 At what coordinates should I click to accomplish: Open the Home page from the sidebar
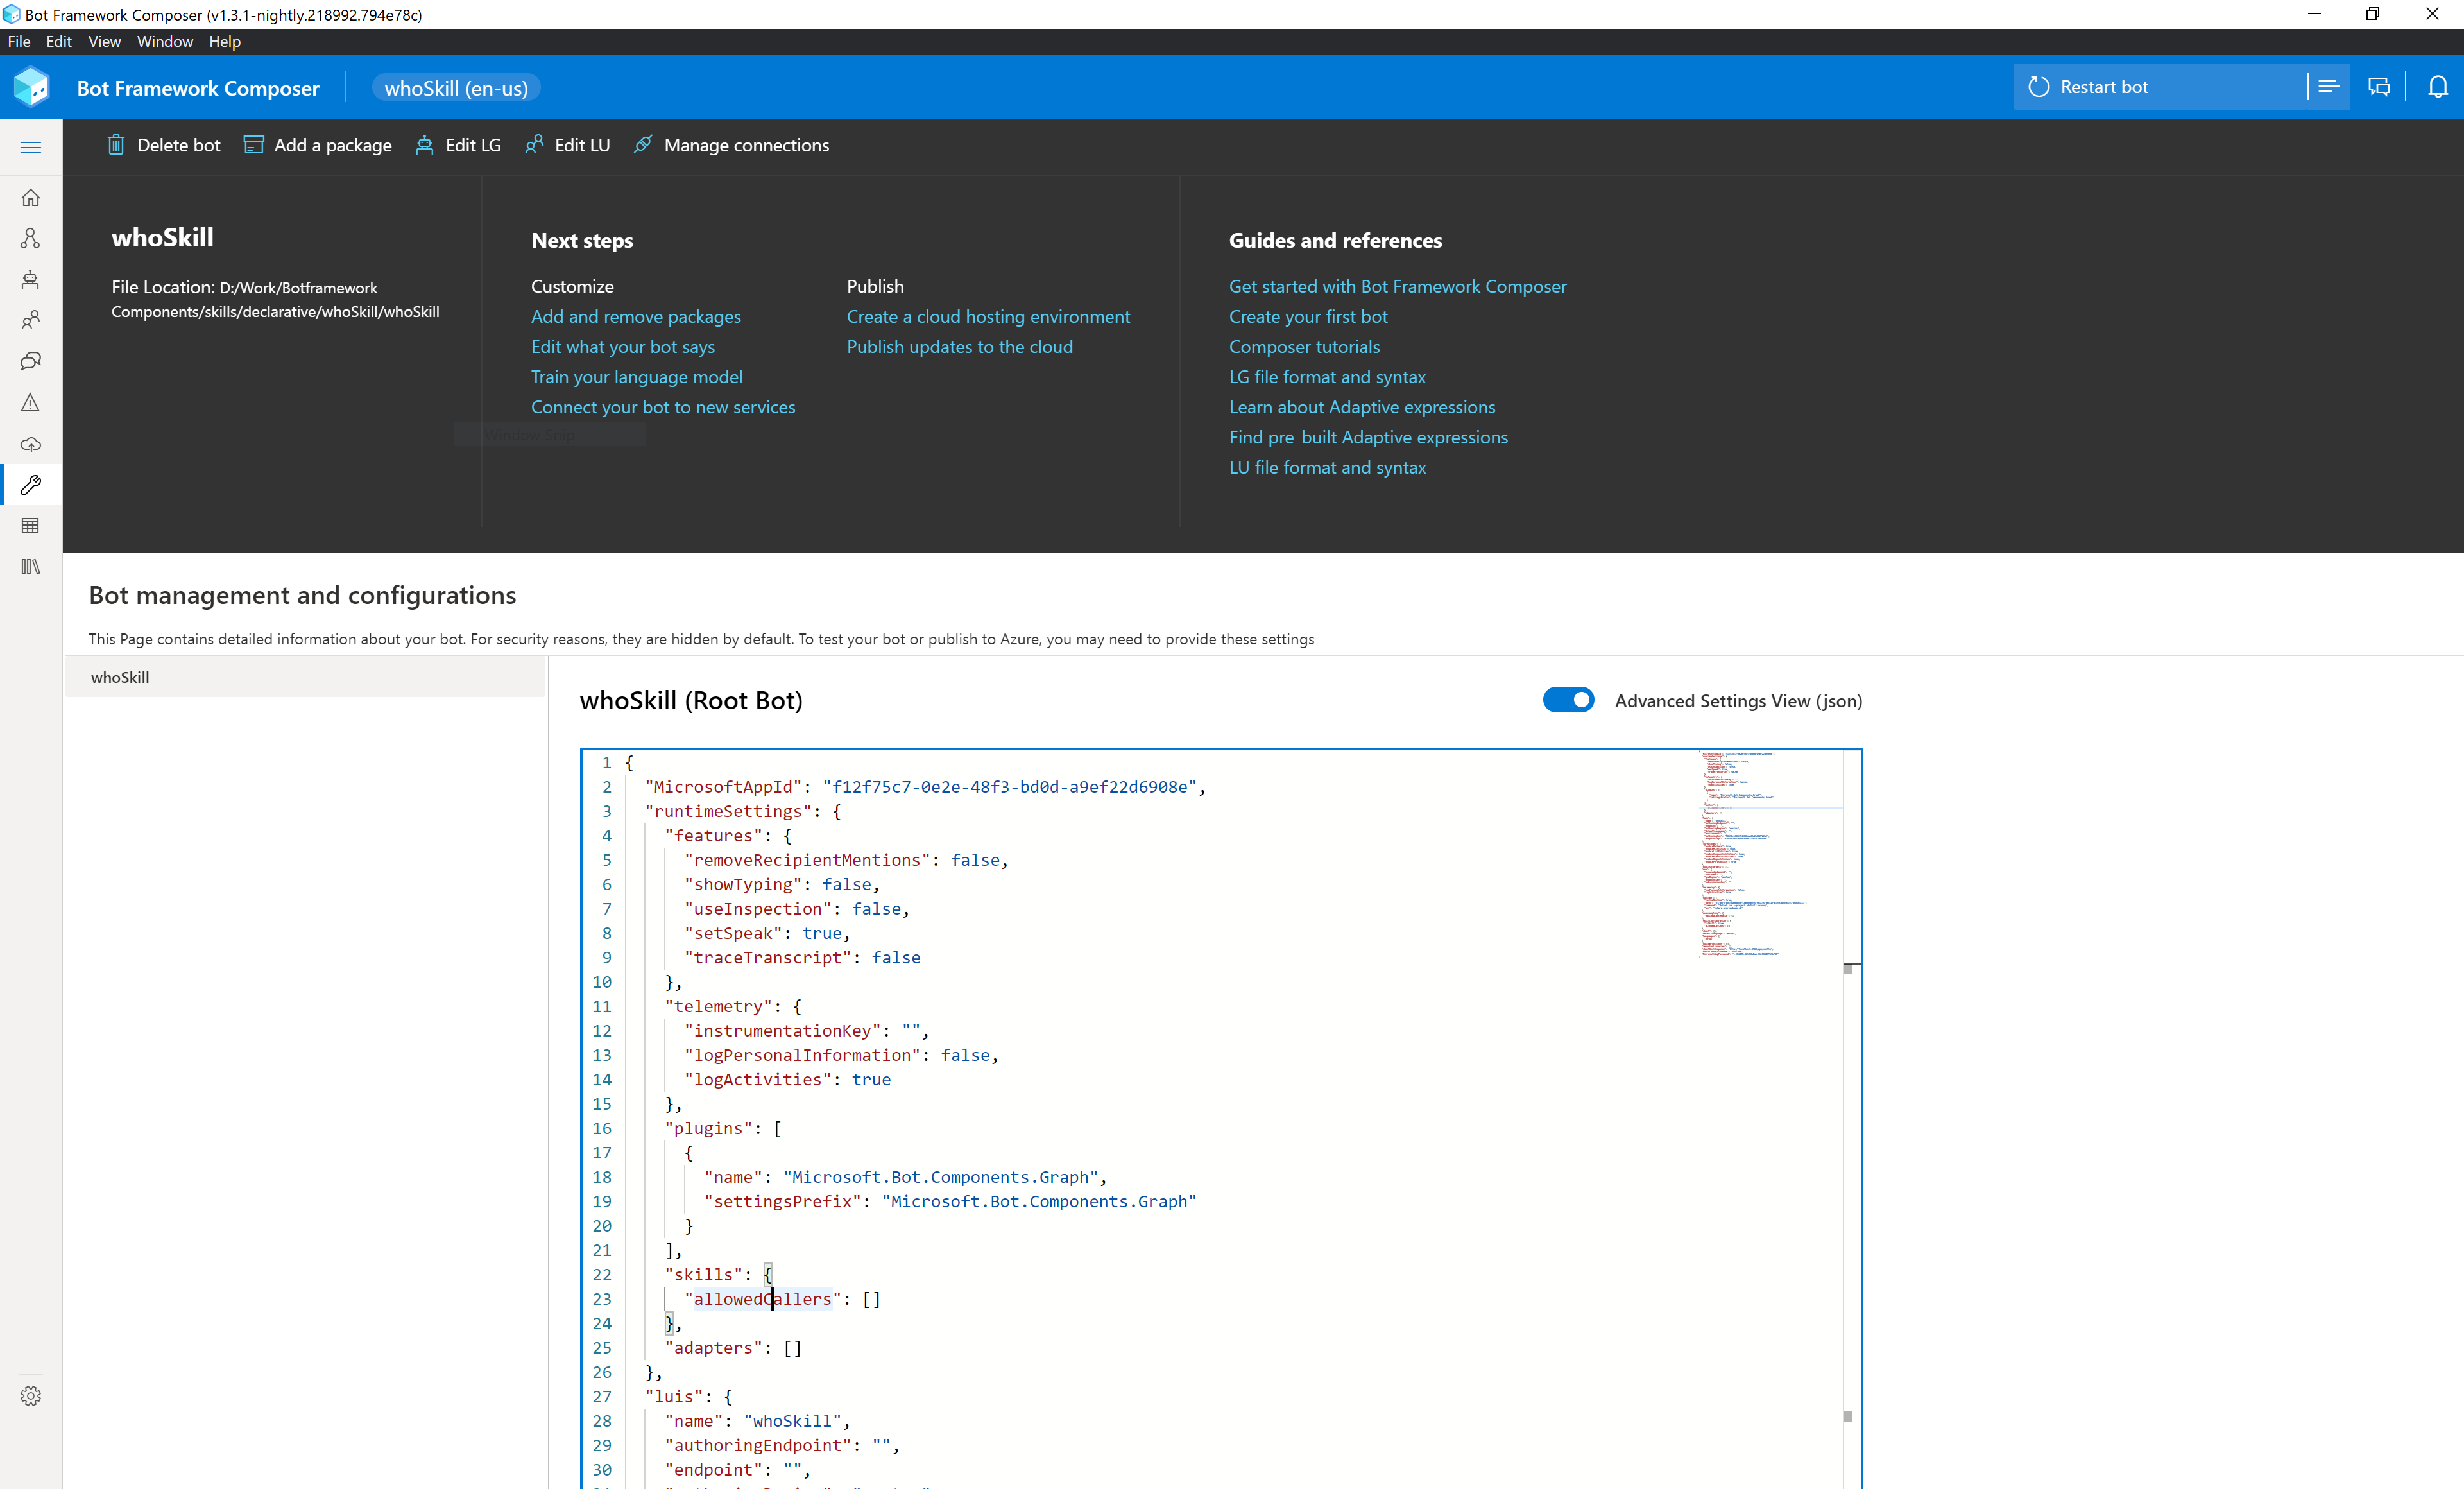(31, 197)
